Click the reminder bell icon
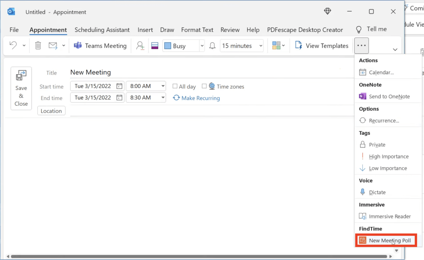 tap(212, 46)
